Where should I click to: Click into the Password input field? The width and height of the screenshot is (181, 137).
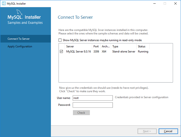pos(92,105)
